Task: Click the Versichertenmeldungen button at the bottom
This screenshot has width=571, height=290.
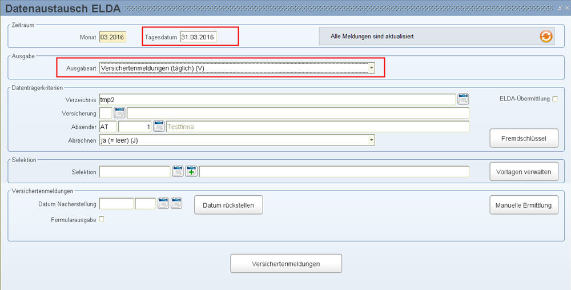Action: click(286, 264)
